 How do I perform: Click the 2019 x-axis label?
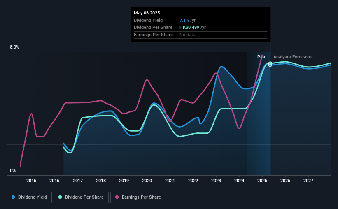(x=124, y=181)
